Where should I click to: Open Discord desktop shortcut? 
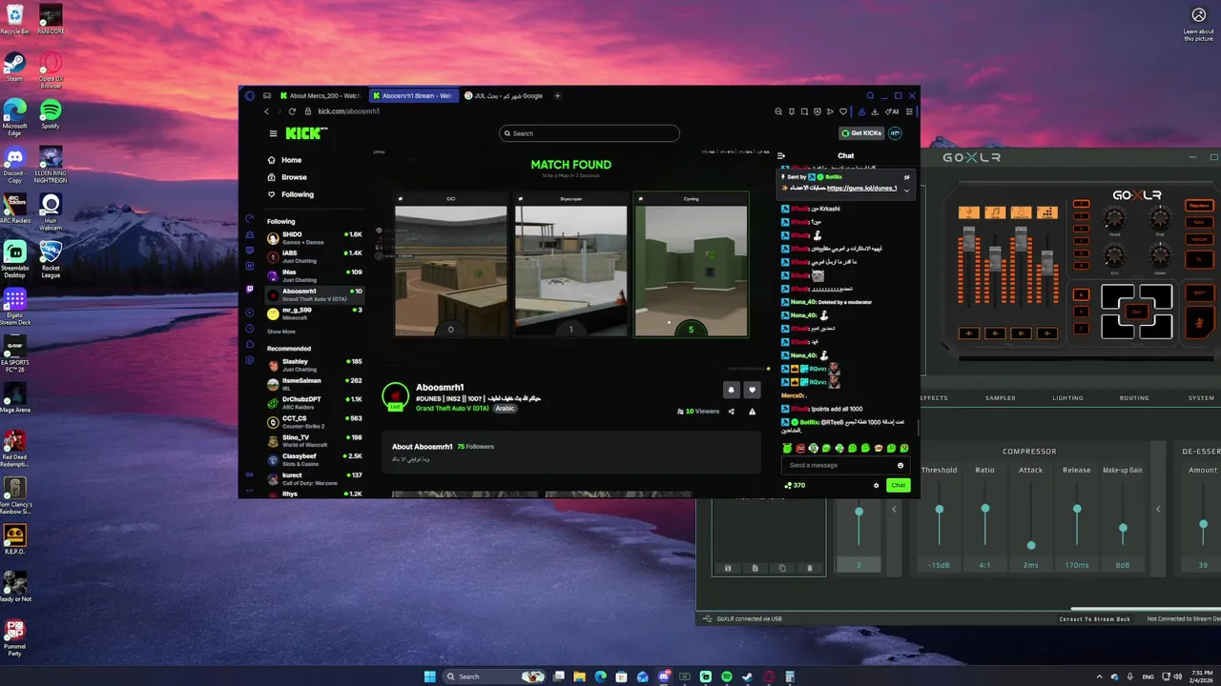pos(14,163)
